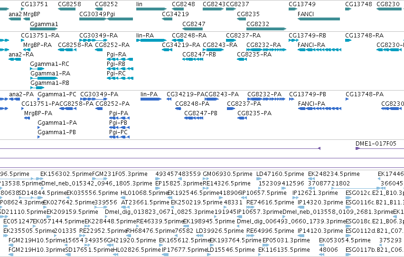Click the RE46339.5prime EST label

pyautogui.click(x=160, y=221)
